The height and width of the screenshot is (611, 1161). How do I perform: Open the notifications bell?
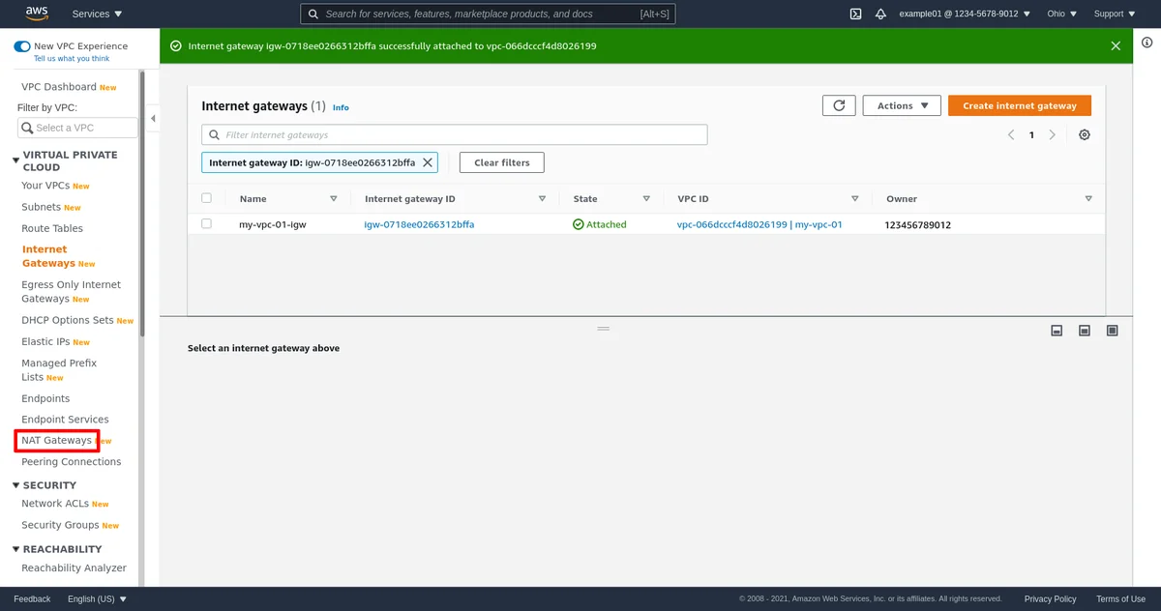(x=880, y=15)
